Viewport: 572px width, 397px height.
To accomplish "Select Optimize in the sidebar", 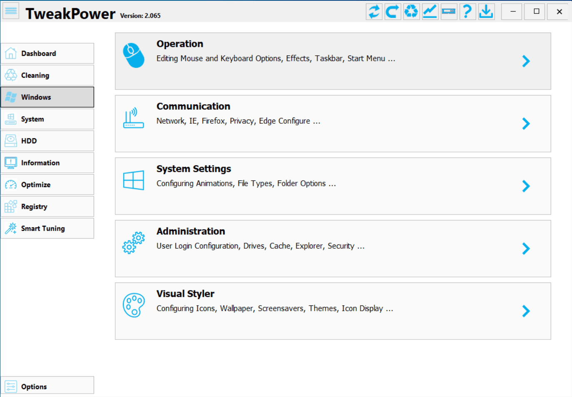I will point(47,185).
